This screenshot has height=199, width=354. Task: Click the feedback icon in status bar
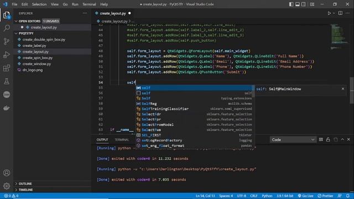tap(340, 196)
